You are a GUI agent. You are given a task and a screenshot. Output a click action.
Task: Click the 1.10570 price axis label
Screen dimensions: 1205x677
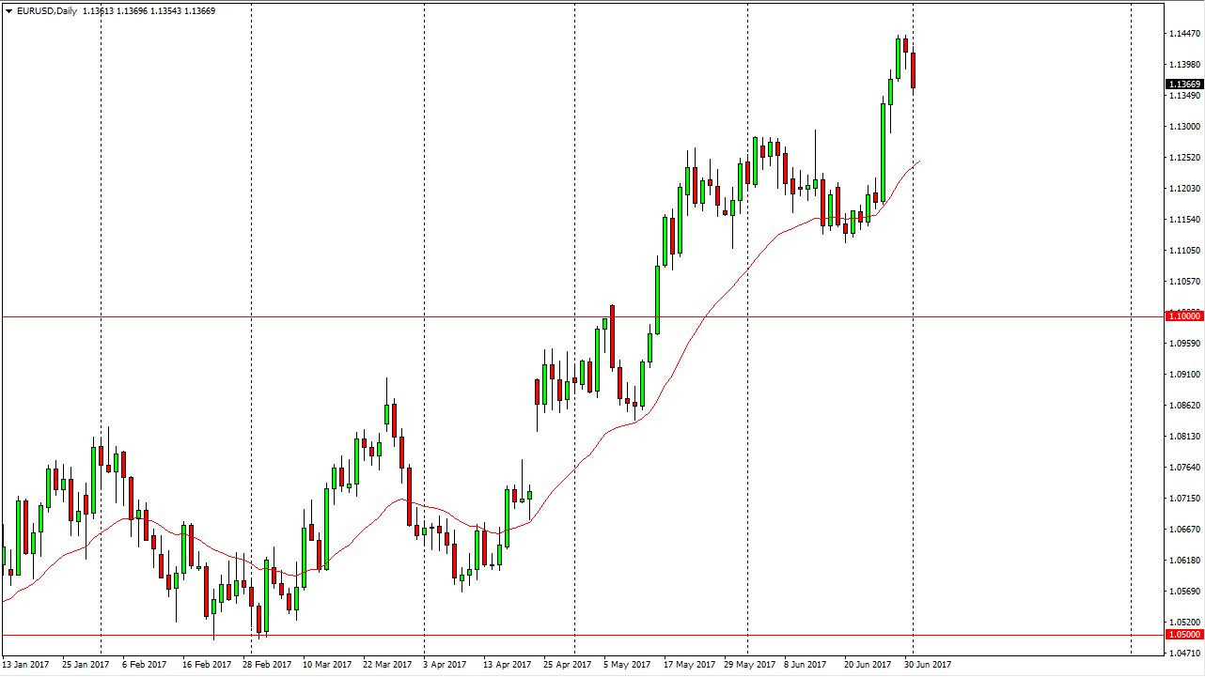[1184, 282]
